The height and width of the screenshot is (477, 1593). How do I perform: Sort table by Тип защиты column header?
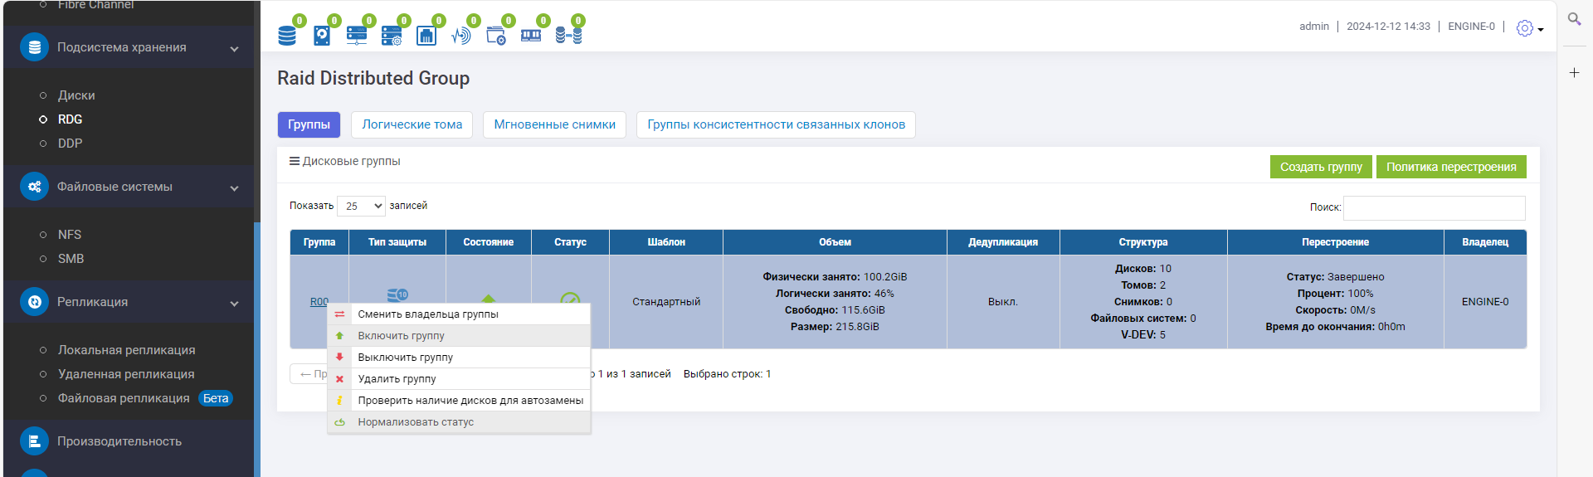[x=397, y=242]
